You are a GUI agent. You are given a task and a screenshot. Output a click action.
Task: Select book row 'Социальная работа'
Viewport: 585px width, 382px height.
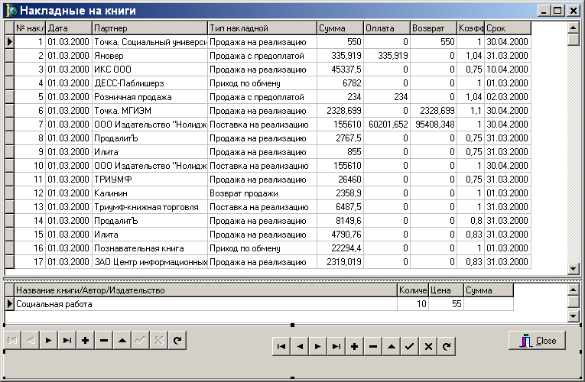pyautogui.click(x=206, y=304)
